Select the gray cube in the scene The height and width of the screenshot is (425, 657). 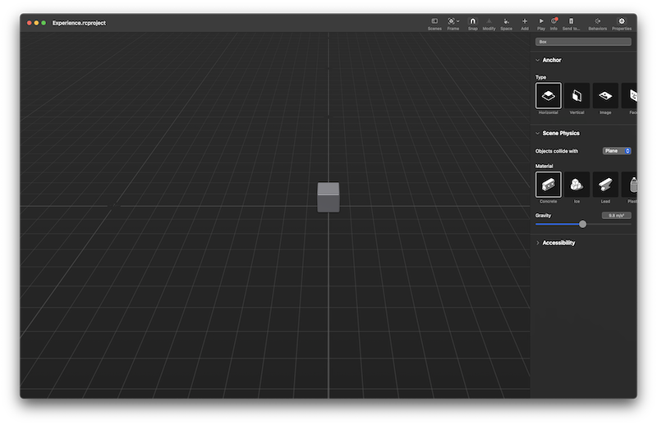(328, 197)
